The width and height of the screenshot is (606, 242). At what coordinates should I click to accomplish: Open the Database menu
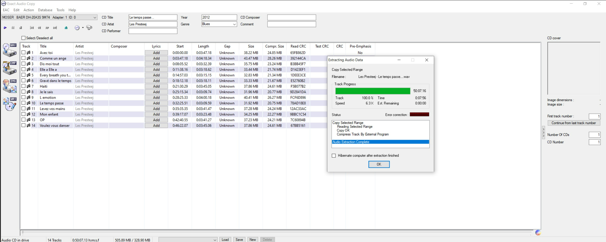[45, 10]
